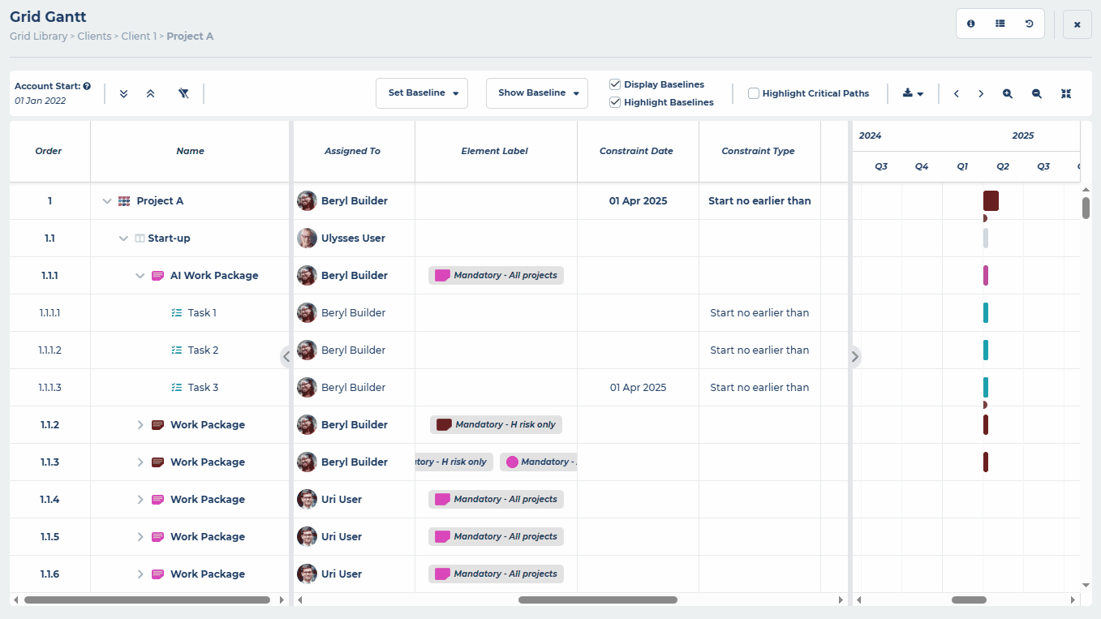This screenshot has height=619, width=1101.
Task: Click the fit-to-screen compress icon
Action: coord(1065,93)
